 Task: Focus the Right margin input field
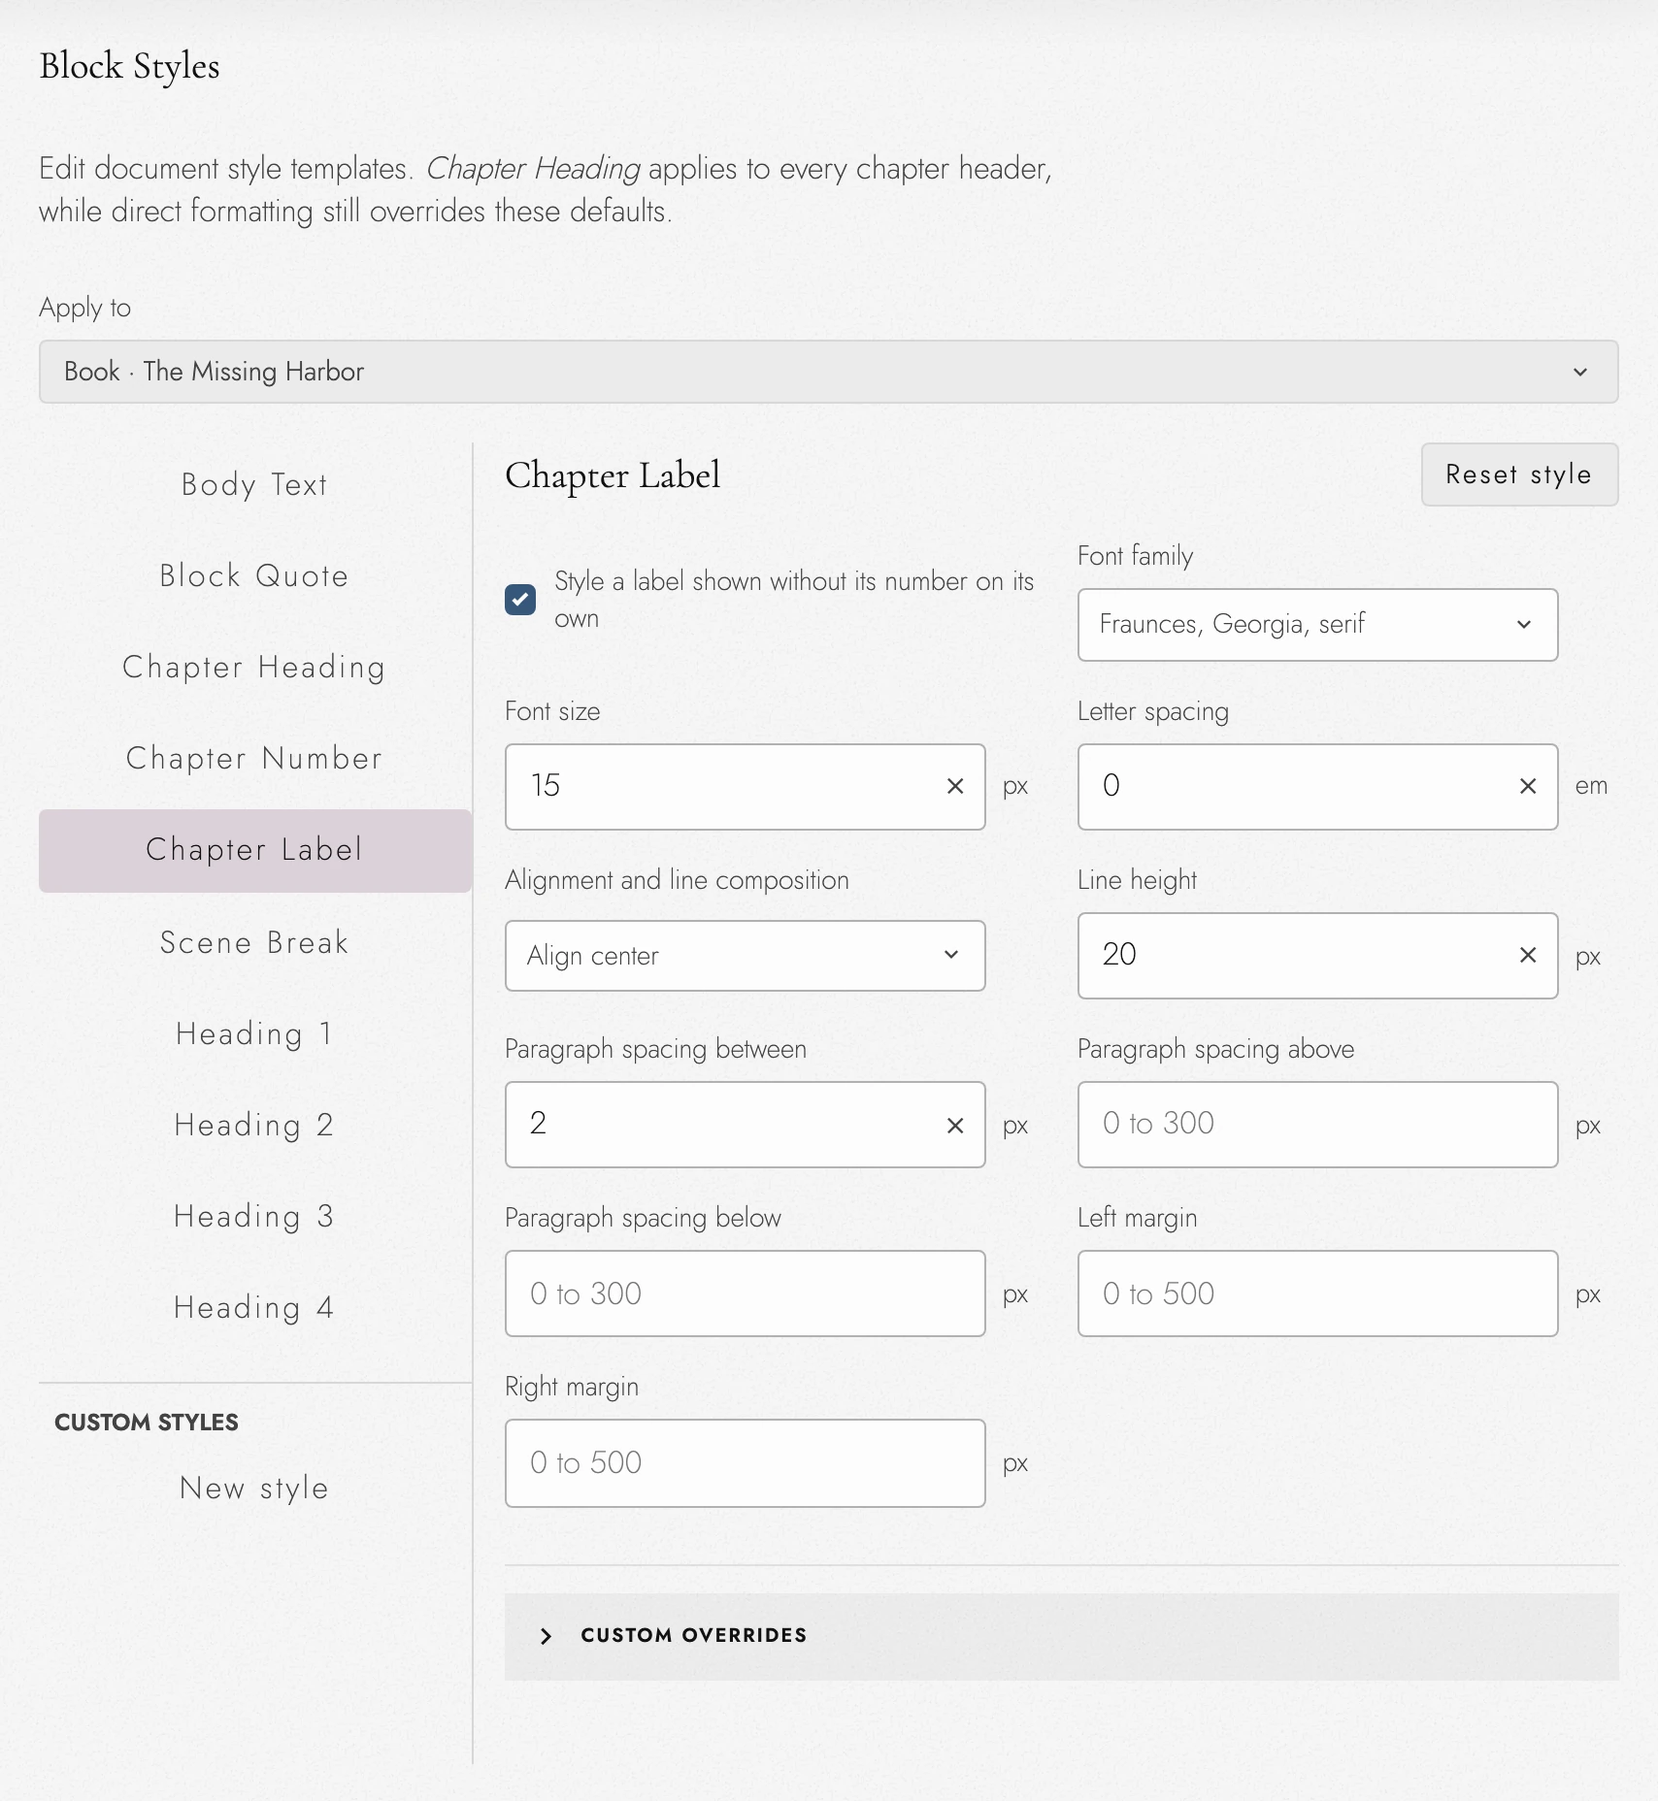pyautogui.click(x=745, y=1463)
